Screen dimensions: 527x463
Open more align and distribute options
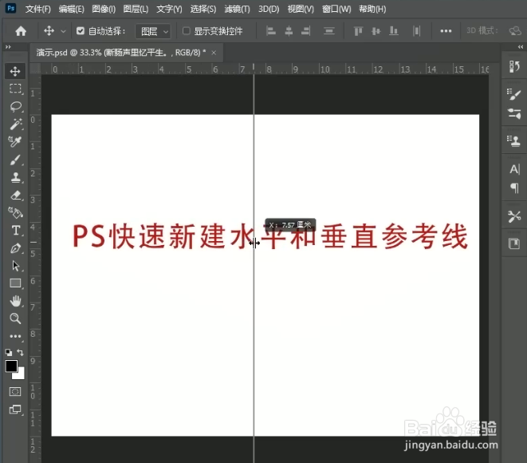coord(446,31)
